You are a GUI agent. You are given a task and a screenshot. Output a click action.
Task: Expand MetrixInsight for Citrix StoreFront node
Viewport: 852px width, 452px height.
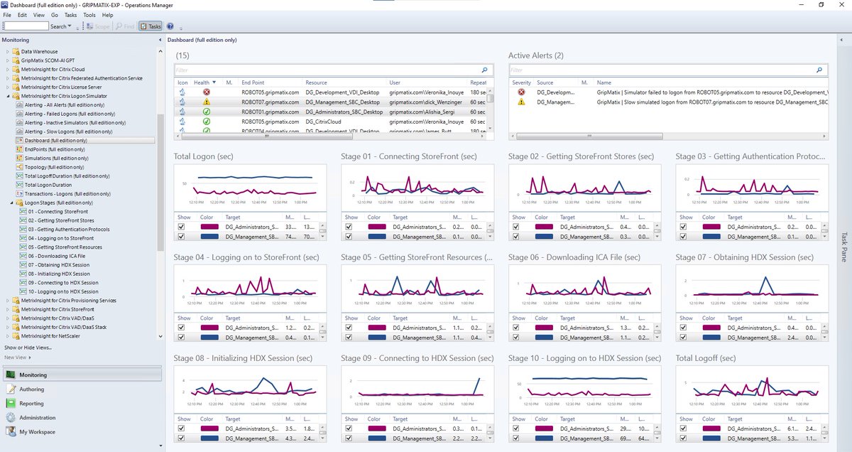click(x=8, y=309)
